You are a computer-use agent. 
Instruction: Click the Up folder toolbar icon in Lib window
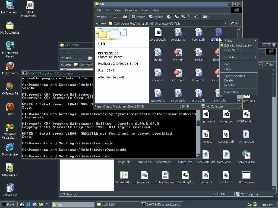(125, 17)
